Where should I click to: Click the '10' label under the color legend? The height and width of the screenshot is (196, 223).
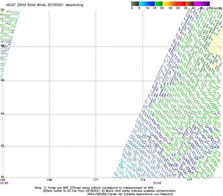tap(147, 8)
